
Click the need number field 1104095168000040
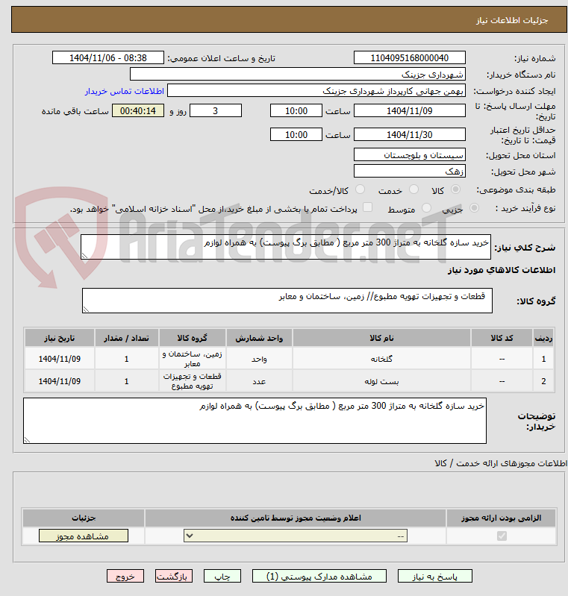click(409, 57)
